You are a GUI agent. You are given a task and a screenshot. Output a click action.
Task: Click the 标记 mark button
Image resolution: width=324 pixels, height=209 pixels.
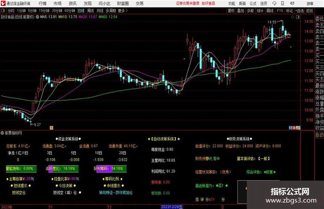(x=289, y=11)
